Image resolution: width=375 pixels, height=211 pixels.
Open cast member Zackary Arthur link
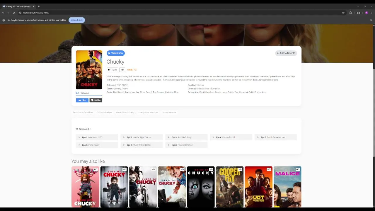(133, 92)
